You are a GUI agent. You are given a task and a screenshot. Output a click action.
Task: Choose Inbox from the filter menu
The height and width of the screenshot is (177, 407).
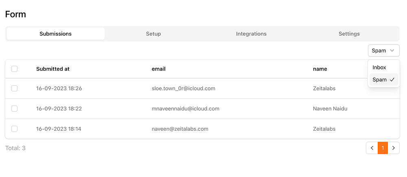click(379, 67)
